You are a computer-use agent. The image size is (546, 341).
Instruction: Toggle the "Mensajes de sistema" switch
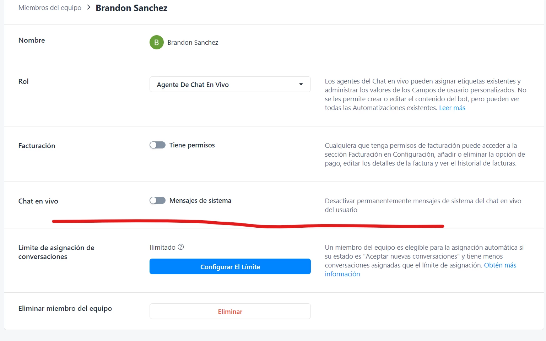157,200
